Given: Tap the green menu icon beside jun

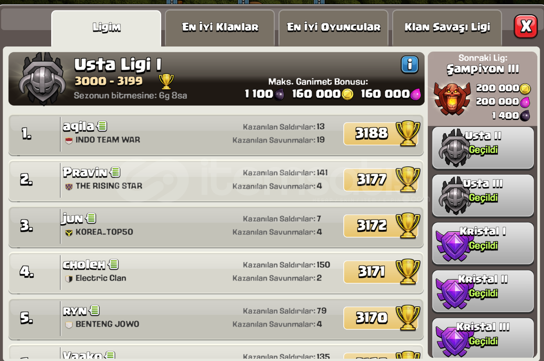Looking at the screenshot, I should (x=91, y=218).
